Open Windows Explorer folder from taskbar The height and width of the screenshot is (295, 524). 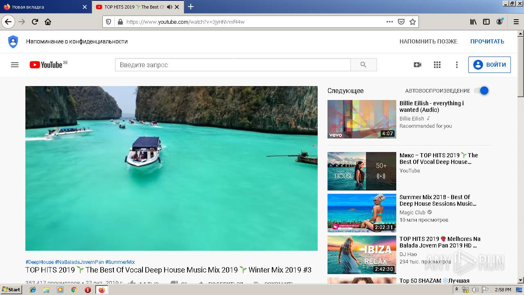click(46, 290)
